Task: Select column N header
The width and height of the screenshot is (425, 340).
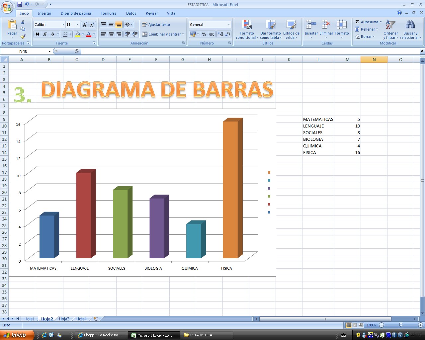Action: 374,59
